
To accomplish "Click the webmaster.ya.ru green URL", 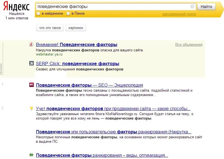I will (x=49, y=54).
